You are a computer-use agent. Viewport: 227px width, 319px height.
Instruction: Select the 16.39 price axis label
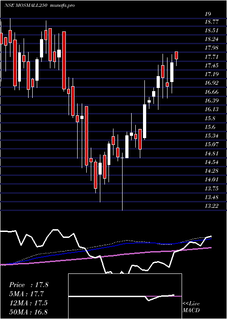pos(212,101)
